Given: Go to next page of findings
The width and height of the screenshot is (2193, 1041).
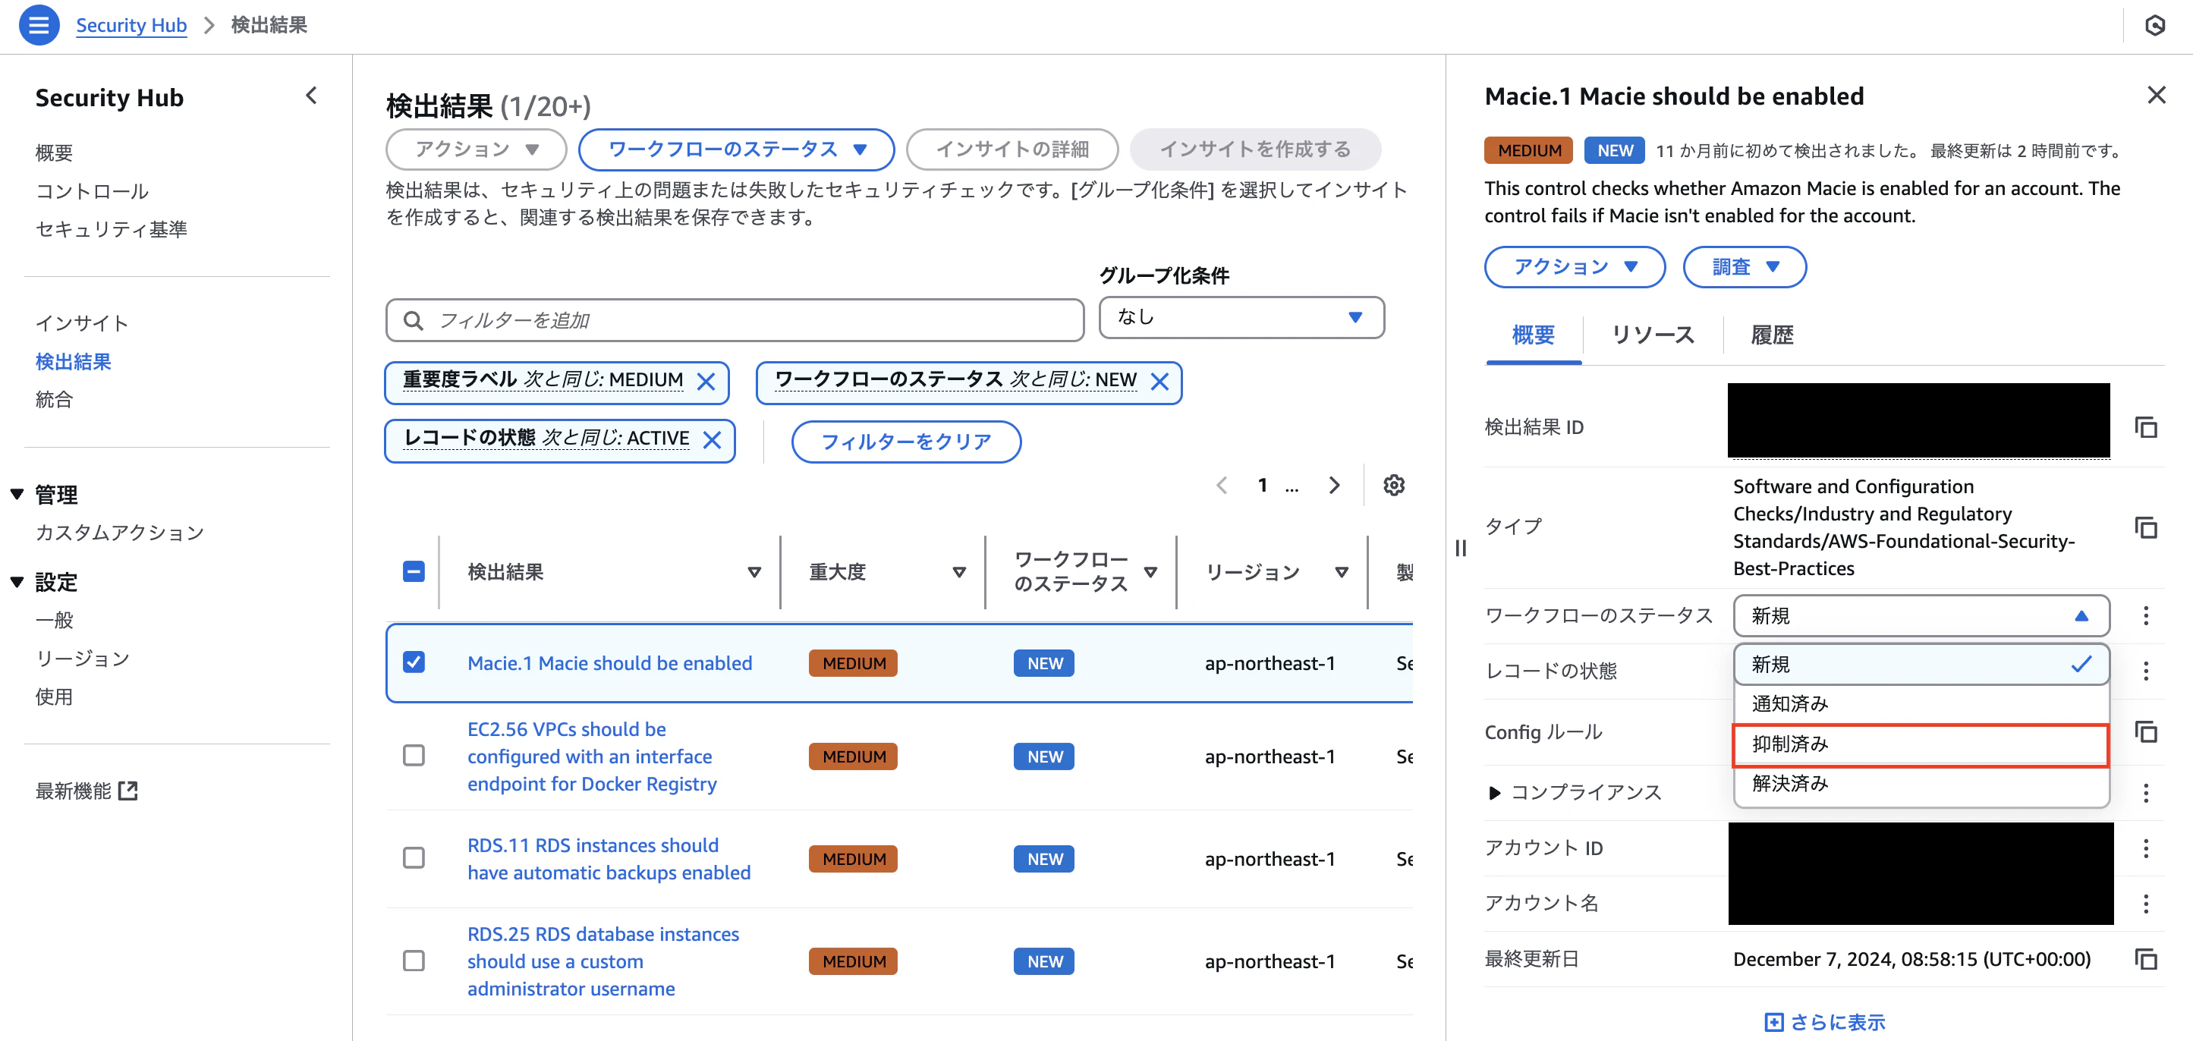Looking at the screenshot, I should tap(1334, 485).
